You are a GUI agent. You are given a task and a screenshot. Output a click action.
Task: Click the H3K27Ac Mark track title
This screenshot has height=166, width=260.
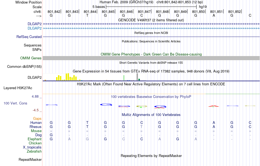151,84
